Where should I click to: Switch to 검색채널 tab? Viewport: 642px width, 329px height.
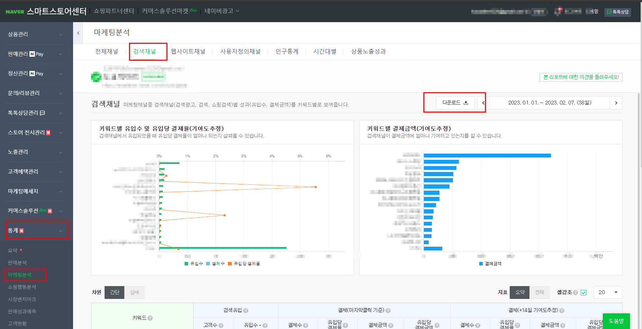(145, 52)
